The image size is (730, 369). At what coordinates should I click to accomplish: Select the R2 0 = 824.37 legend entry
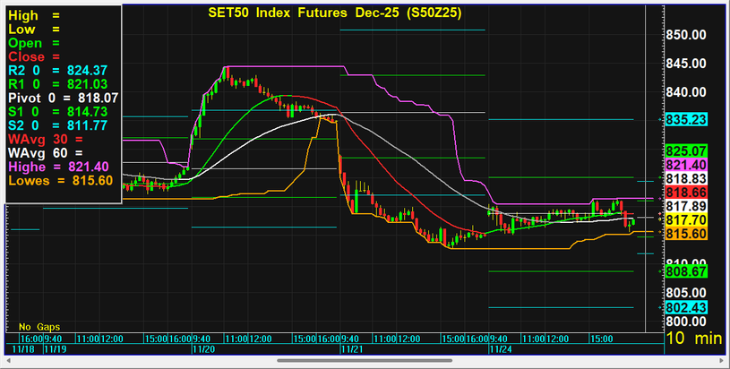click(x=58, y=69)
